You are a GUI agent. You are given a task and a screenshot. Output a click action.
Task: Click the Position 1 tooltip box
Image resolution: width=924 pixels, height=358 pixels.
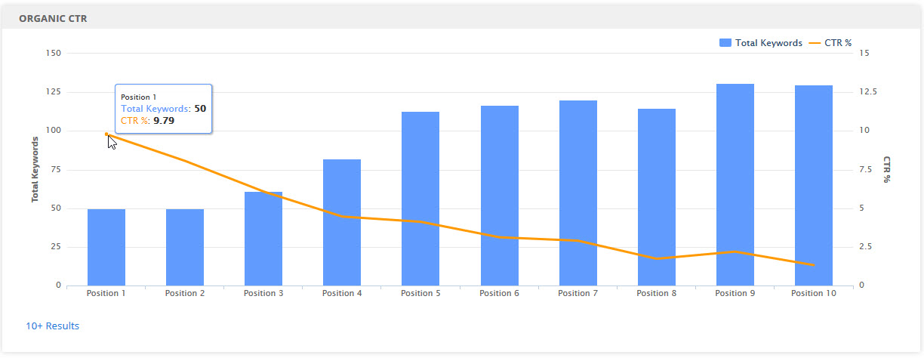[x=163, y=109]
